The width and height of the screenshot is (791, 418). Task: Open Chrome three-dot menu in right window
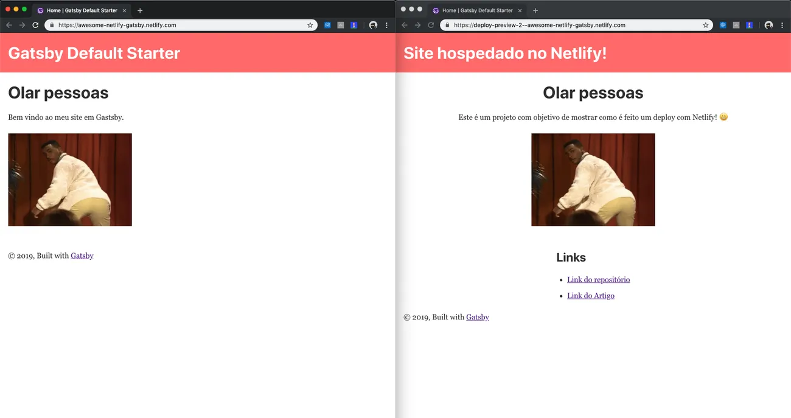point(782,25)
